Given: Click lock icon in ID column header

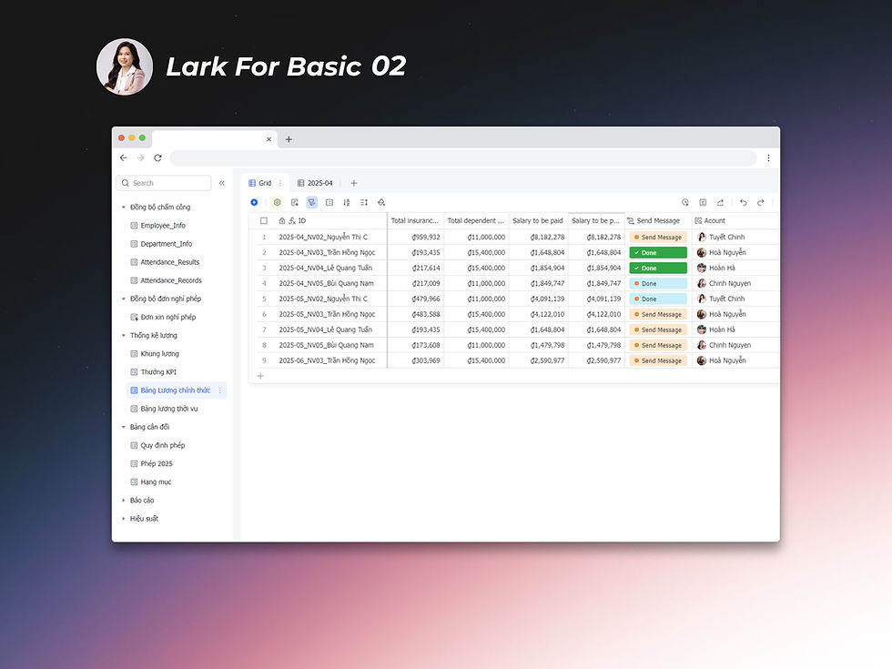Looking at the screenshot, I should click(281, 220).
